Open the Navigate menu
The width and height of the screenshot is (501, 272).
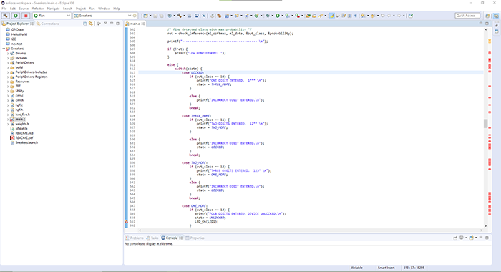[54, 9]
